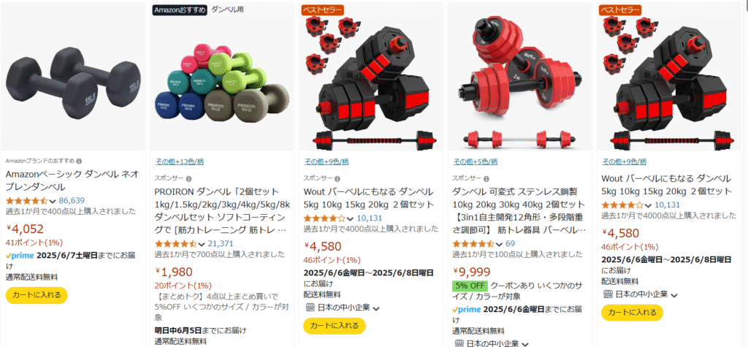
Task: Click the 日本の中小企業 shop icon on rightmost listing
Action: point(607,294)
